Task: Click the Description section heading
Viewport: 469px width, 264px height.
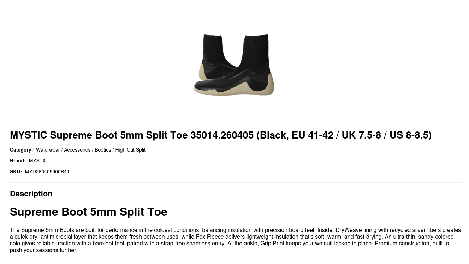Action: pos(31,194)
